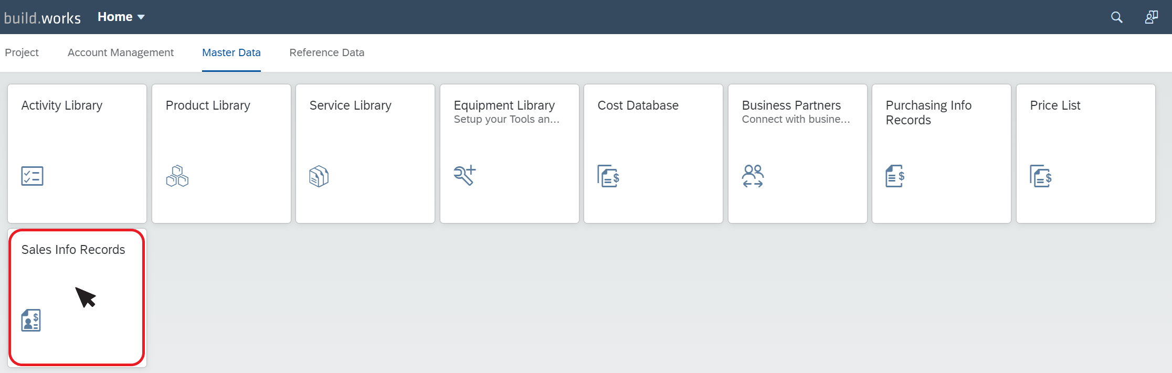Click the Home menu label
The height and width of the screenshot is (373, 1172).
click(115, 17)
